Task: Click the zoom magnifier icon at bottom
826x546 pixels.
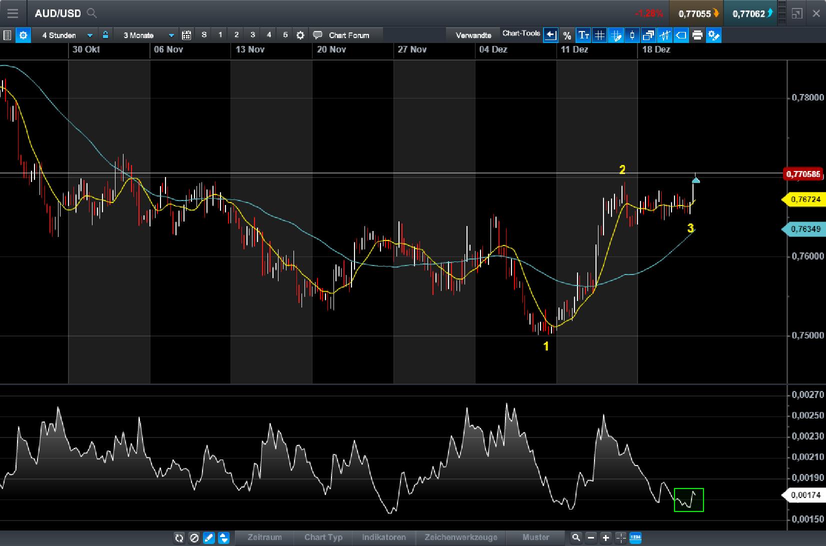Action: 576,538
